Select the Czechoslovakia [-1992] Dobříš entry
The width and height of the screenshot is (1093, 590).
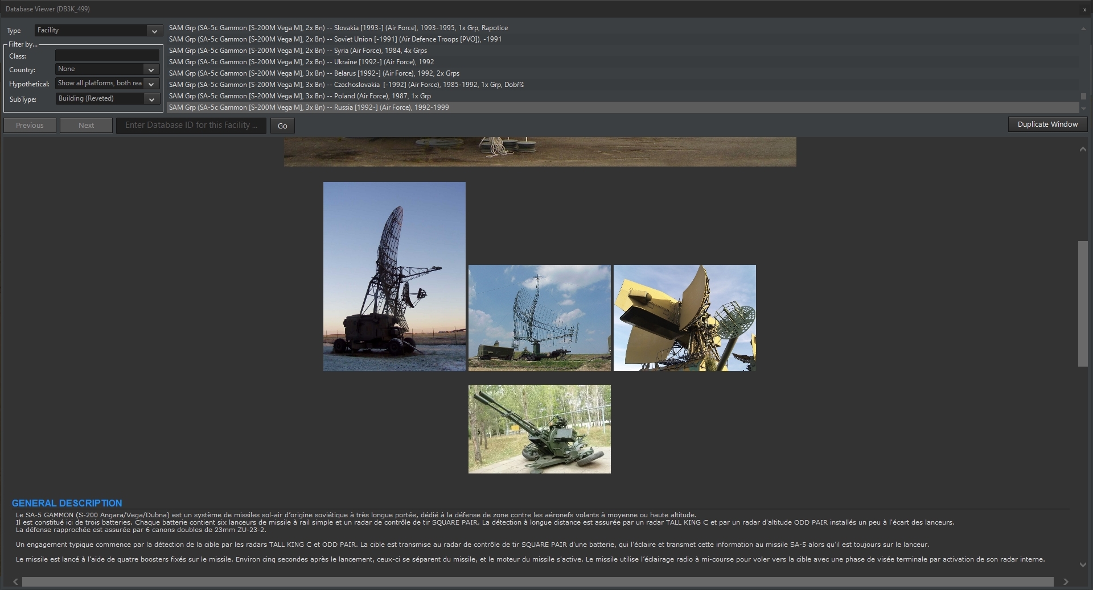pyautogui.click(x=623, y=85)
